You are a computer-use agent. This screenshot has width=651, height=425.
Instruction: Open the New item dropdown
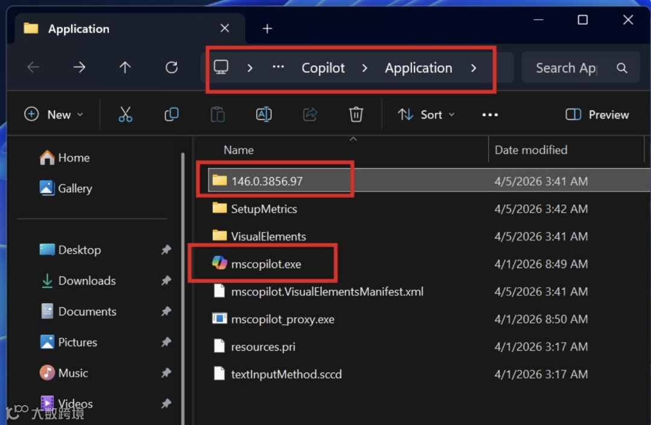point(54,115)
